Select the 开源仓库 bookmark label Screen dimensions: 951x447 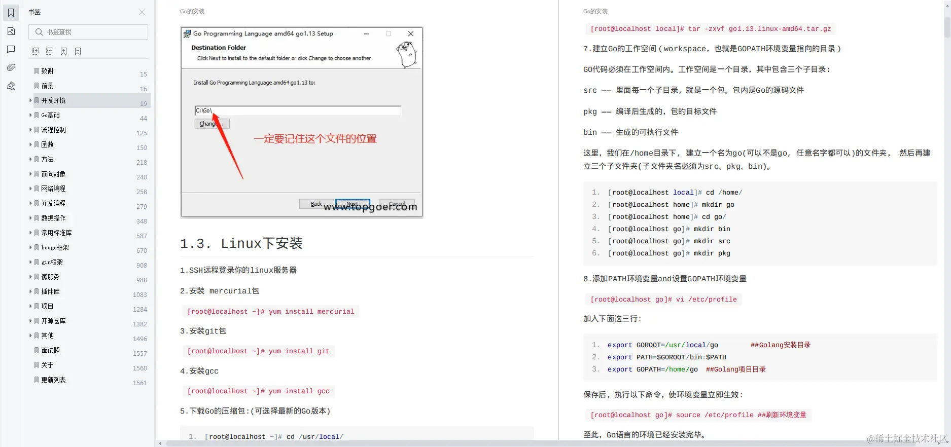tap(53, 321)
